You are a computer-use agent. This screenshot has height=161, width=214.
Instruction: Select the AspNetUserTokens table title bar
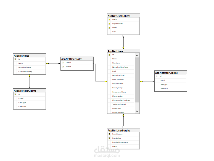[123, 16]
